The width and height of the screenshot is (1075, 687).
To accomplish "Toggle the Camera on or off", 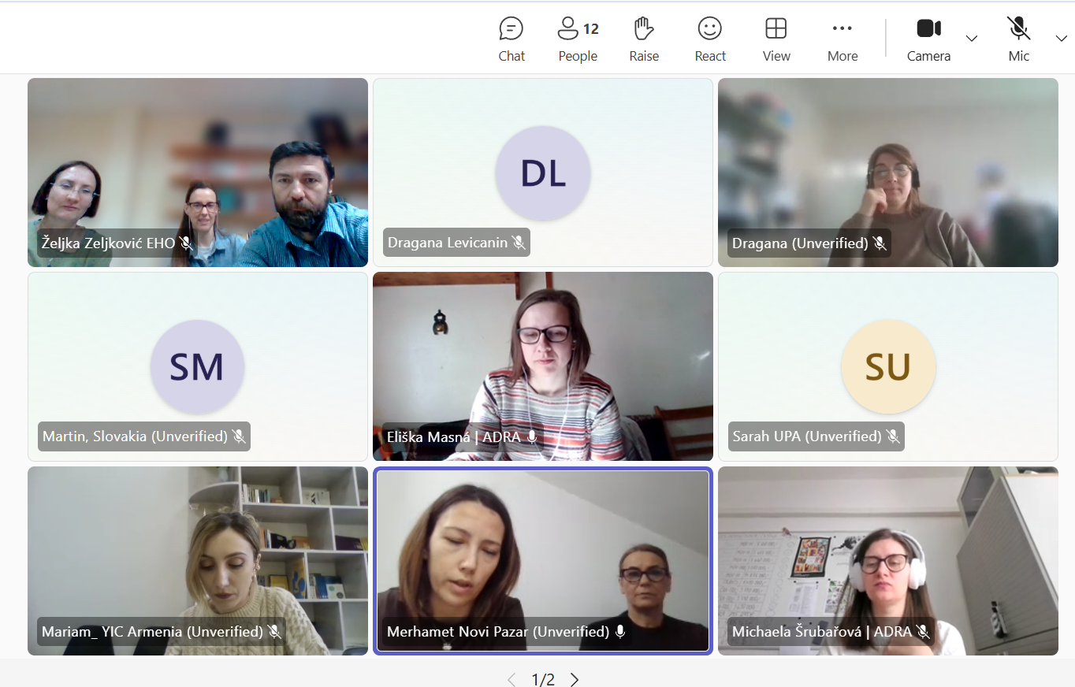I will 928,39.
